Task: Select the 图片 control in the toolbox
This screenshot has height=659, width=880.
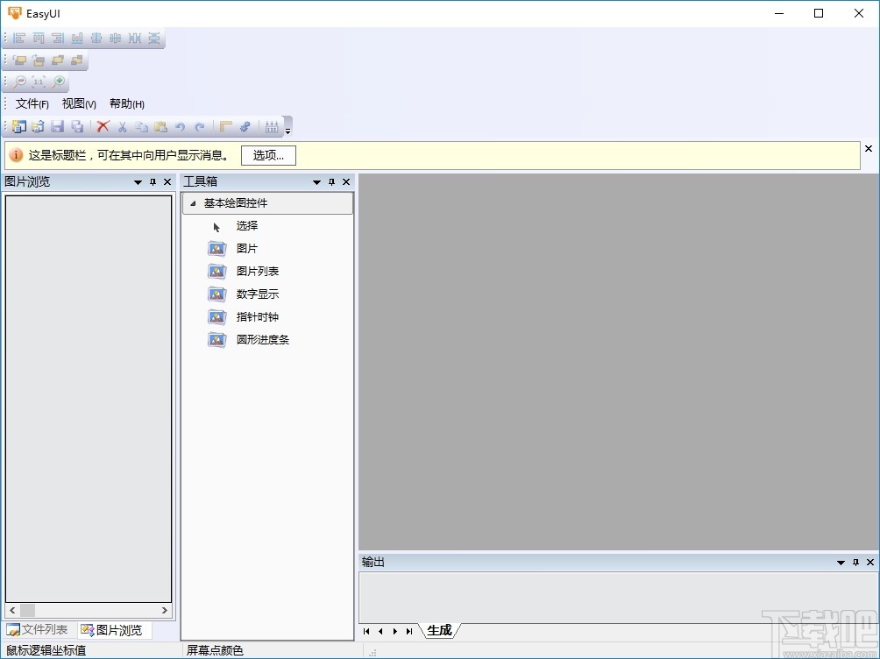Action: pyautogui.click(x=248, y=248)
